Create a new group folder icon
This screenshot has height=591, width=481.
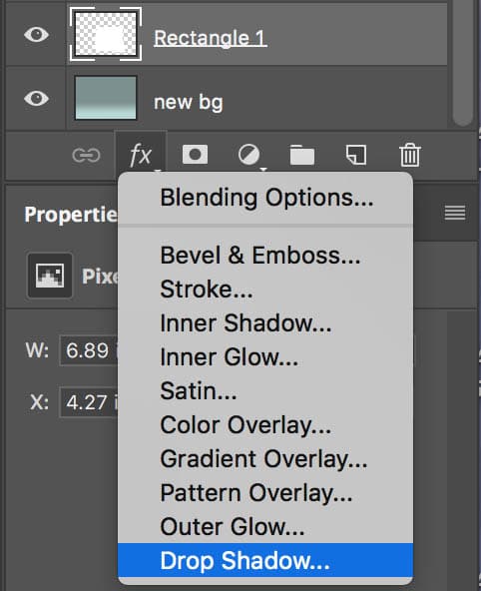coord(302,155)
